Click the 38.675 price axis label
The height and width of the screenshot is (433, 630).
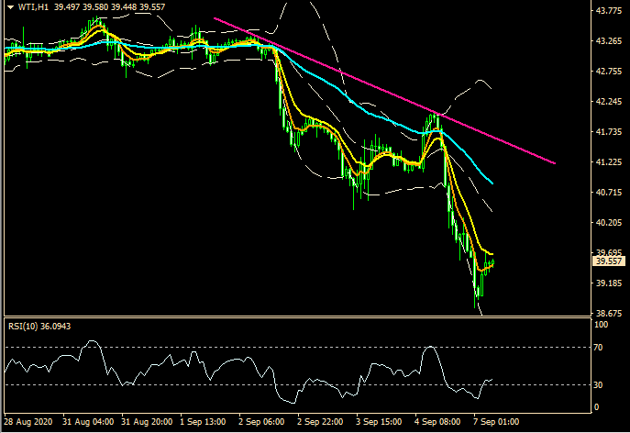pyautogui.click(x=609, y=313)
